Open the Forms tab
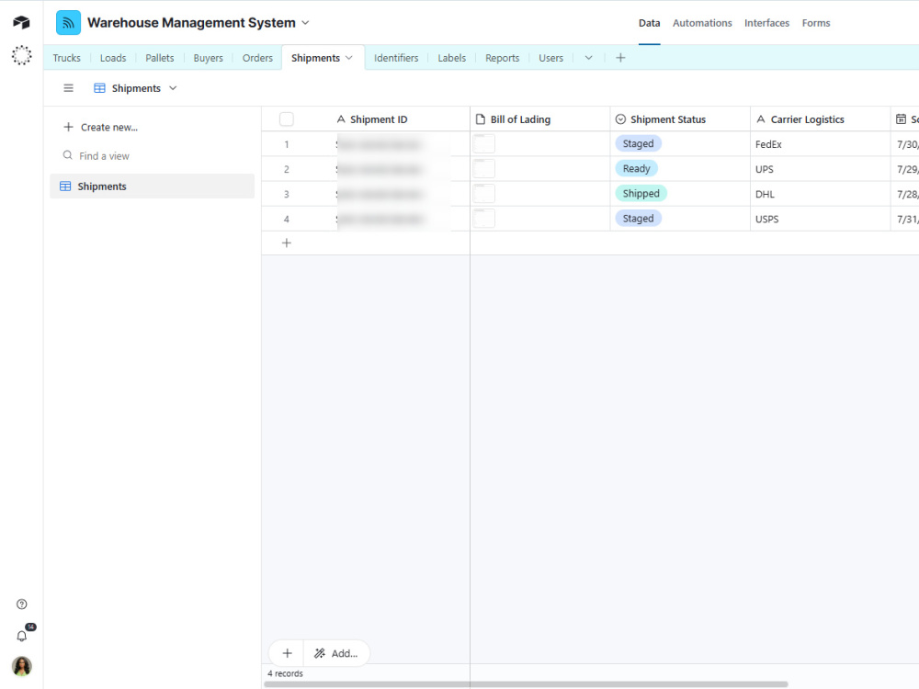 pyautogui.click(x=816, y=23)
